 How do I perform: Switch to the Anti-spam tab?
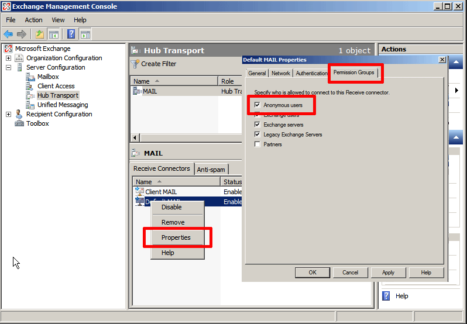click(x=211, y=170)
